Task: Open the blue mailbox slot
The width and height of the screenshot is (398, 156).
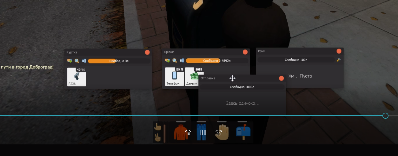Action: [243, 132]
